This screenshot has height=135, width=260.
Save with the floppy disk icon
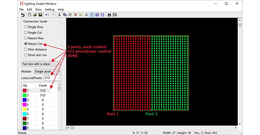click(x=40, y=15)
